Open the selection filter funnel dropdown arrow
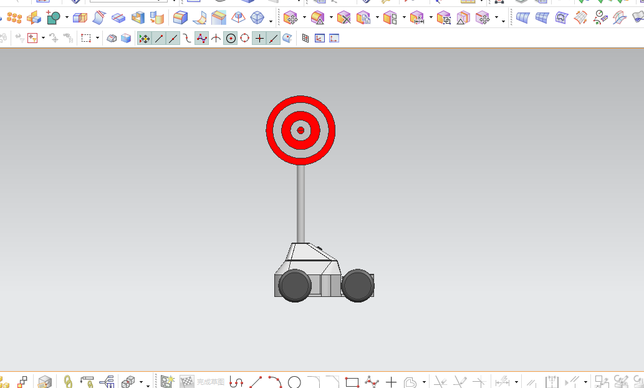 point(43,38)
